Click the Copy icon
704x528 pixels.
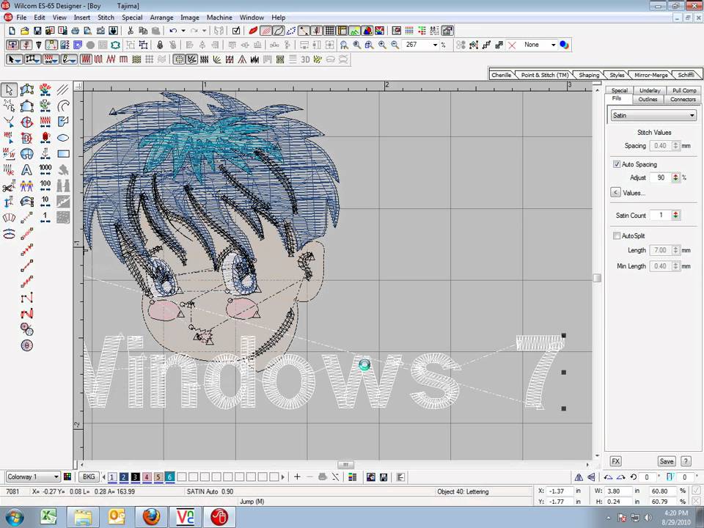coord(143,31)
